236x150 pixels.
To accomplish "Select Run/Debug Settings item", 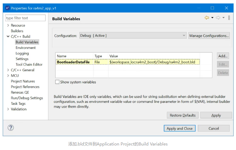I will coord(27,98).
